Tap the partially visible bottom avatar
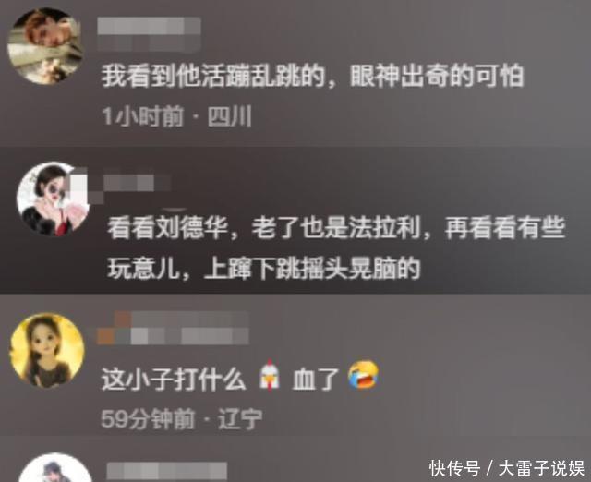 [55, 467]
